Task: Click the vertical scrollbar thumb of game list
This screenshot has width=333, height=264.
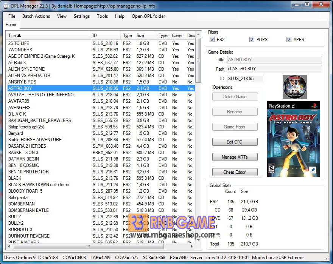Action: click(198, 60)
